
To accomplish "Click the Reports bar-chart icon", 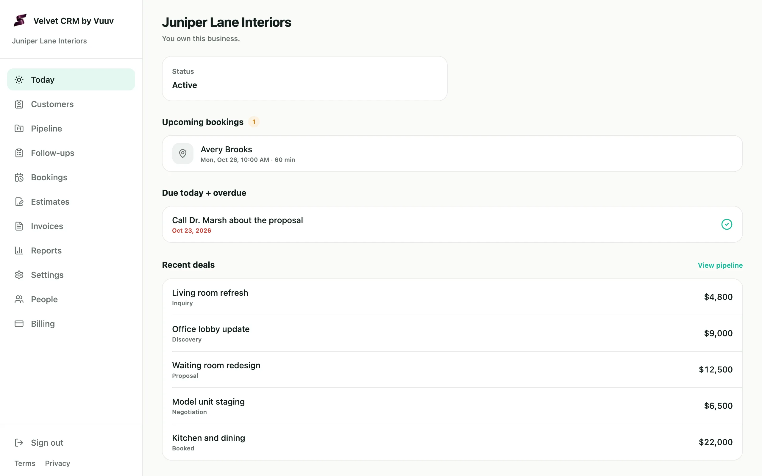I will click(x=19, y=250).
